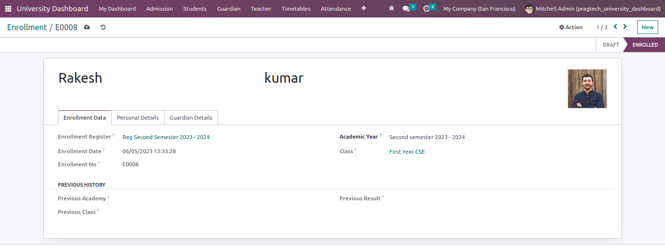Click the cloud save icon
665x248 pixels.
point(87,27)
